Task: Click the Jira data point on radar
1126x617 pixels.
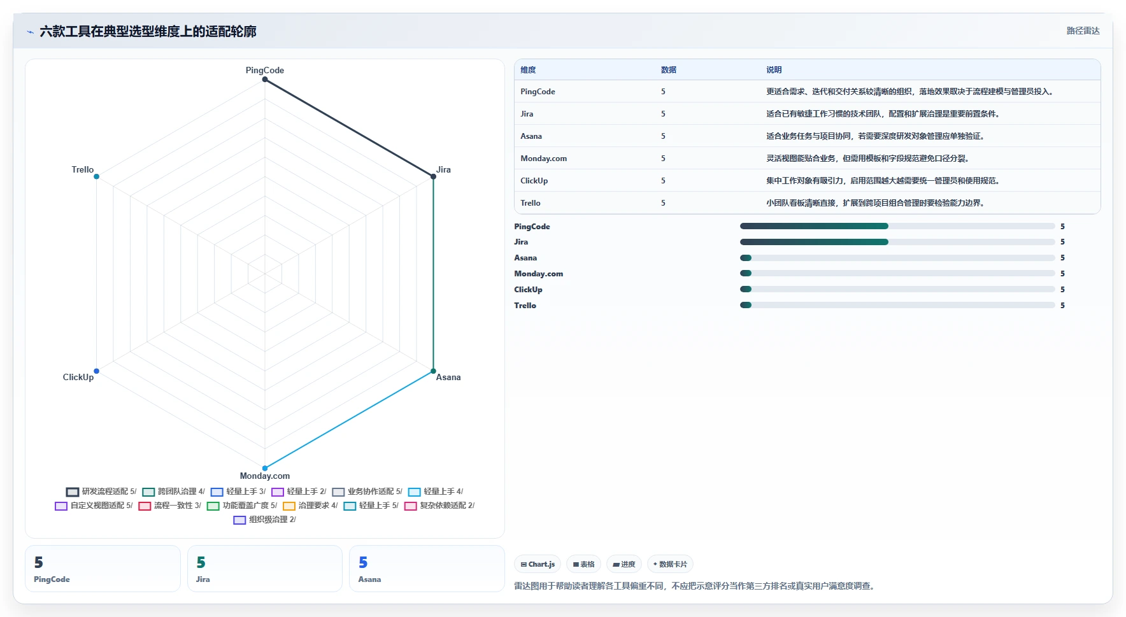Action: (x=434, y=176)
